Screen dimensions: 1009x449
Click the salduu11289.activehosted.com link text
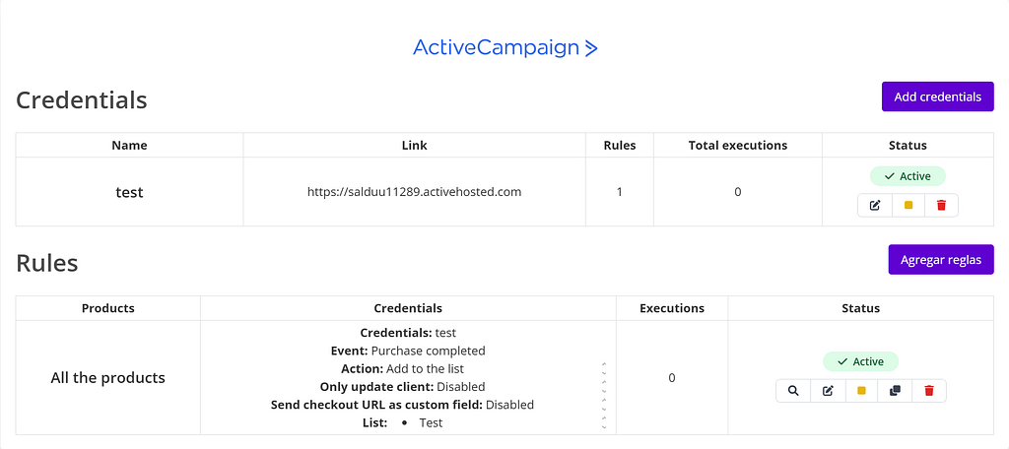tap(414, 192)
